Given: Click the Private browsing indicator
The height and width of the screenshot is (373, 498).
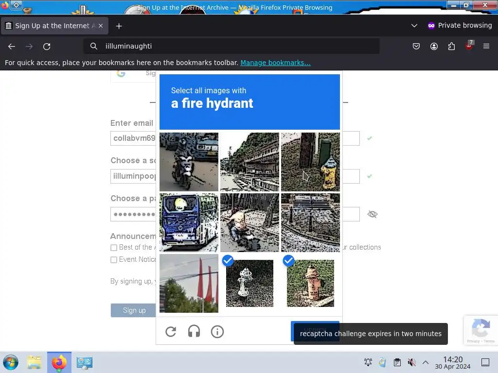Looking at the screenshot, I should (x=460, y=25).
